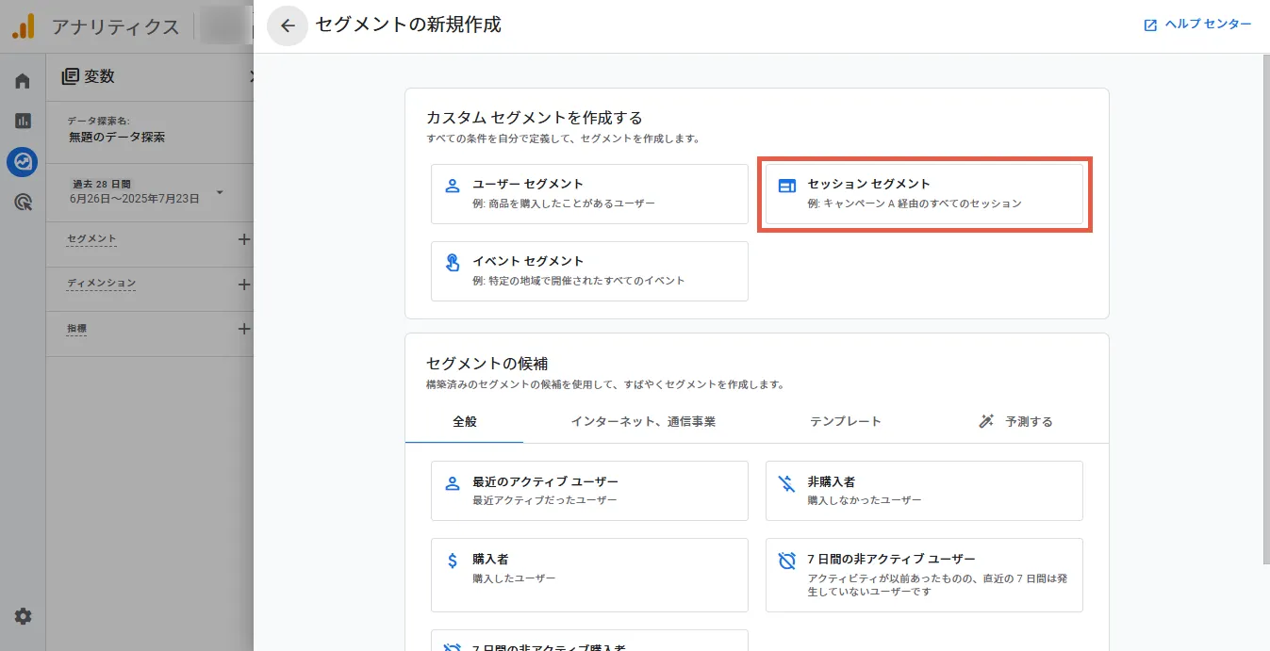Image resolution: width=1270 pixels, height=651 pixels.
Task: Add a new segment with plus
Action: 244,239
